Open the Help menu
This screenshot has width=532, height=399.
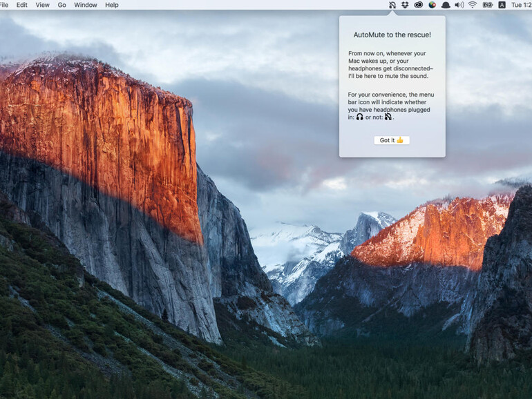point(111,5)
